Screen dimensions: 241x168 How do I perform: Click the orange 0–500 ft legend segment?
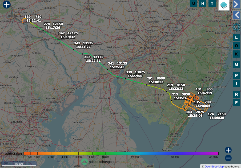[x=27, y=153]
